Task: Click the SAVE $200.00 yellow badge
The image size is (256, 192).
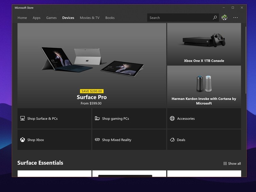Action: pyautogui.click(x=92, y=91)
